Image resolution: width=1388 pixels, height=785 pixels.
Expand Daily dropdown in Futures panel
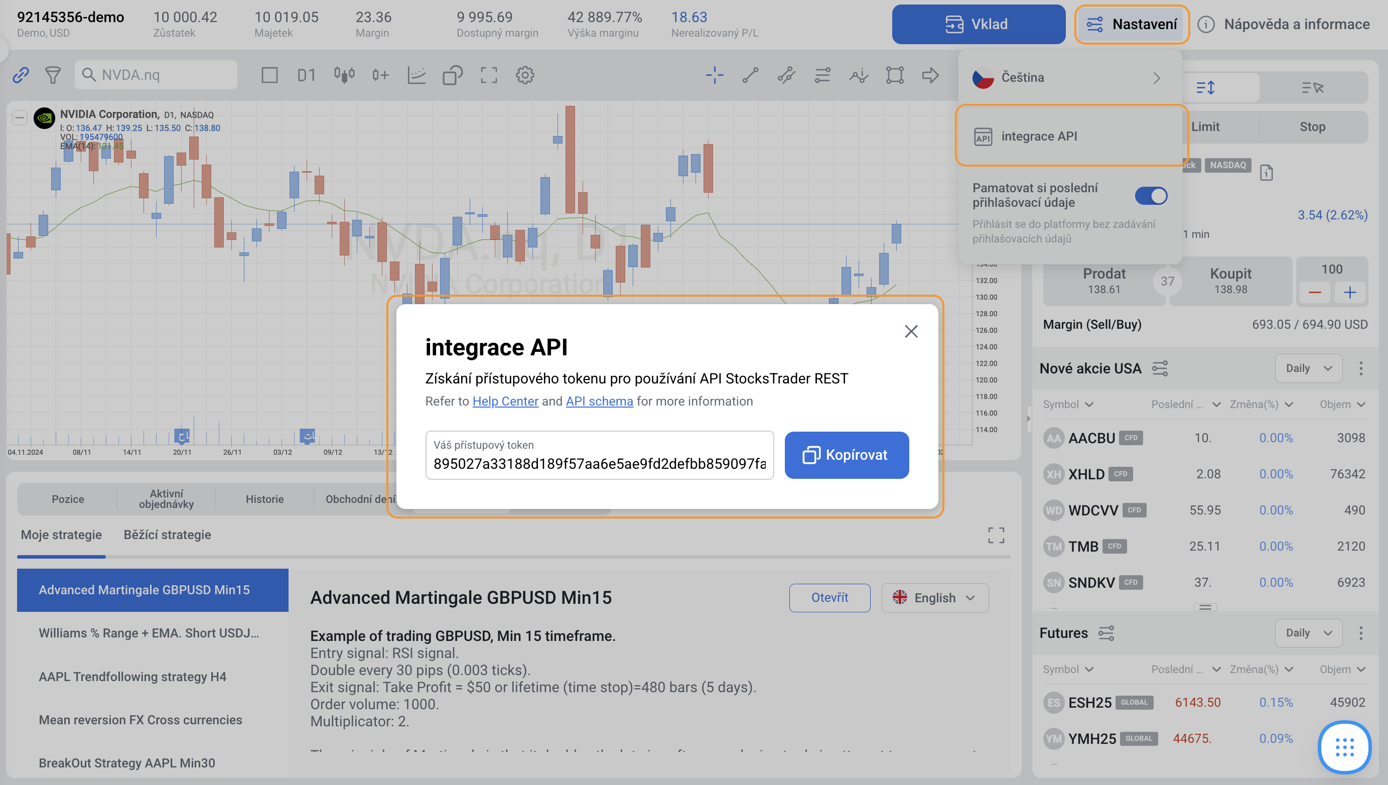pos(1308,633)
